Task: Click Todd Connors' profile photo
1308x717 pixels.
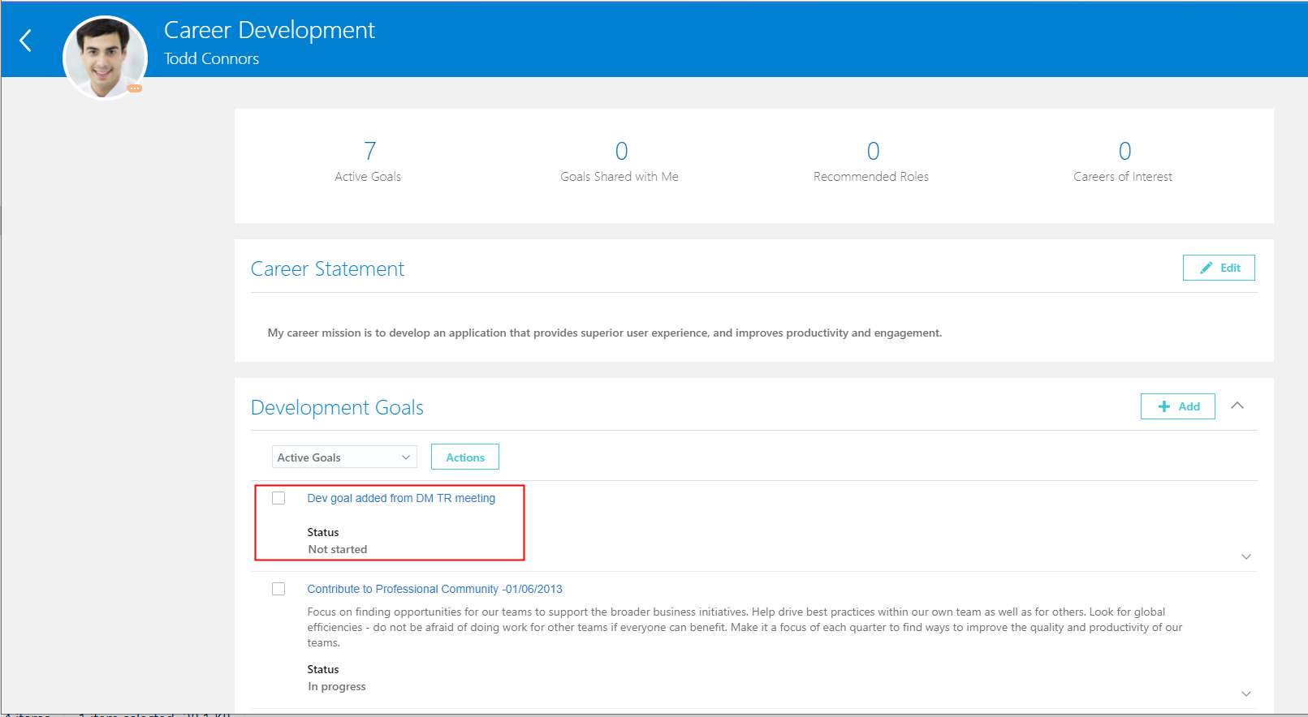Action: [105, 57]
